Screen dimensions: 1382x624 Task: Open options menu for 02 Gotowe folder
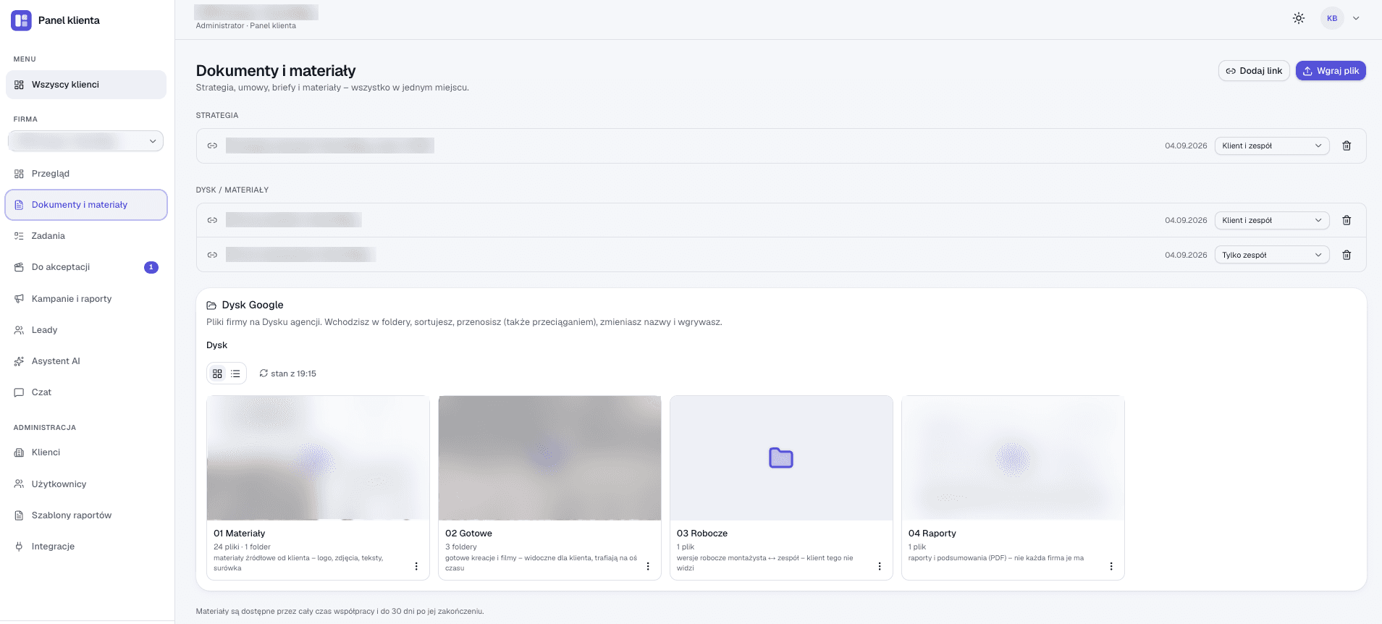pos(648,566)
